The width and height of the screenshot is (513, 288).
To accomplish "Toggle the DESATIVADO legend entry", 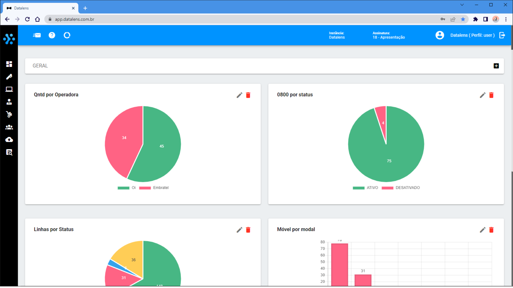I will [401, 188].
